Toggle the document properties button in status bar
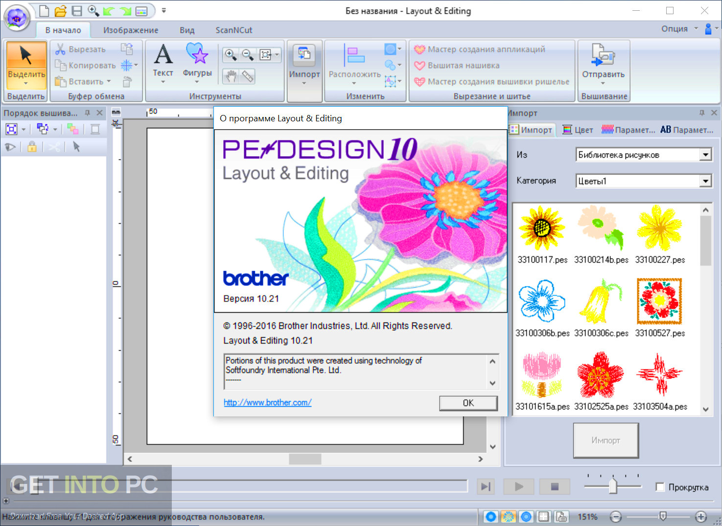This screenshot has width=722, height=526. coord(561,516)
